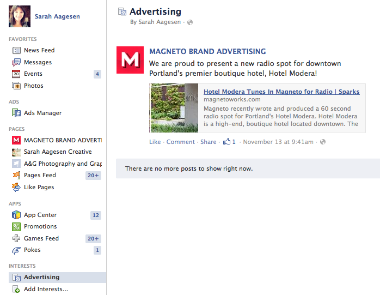Click the Hotel Modera article thumbnail
Viewport: 380px width, 295px height.
[174, 108]
